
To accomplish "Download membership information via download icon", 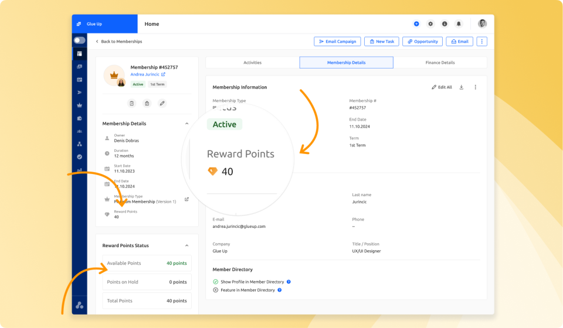I will (462, 87).
